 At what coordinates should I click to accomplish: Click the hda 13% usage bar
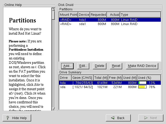click(142, 83)
